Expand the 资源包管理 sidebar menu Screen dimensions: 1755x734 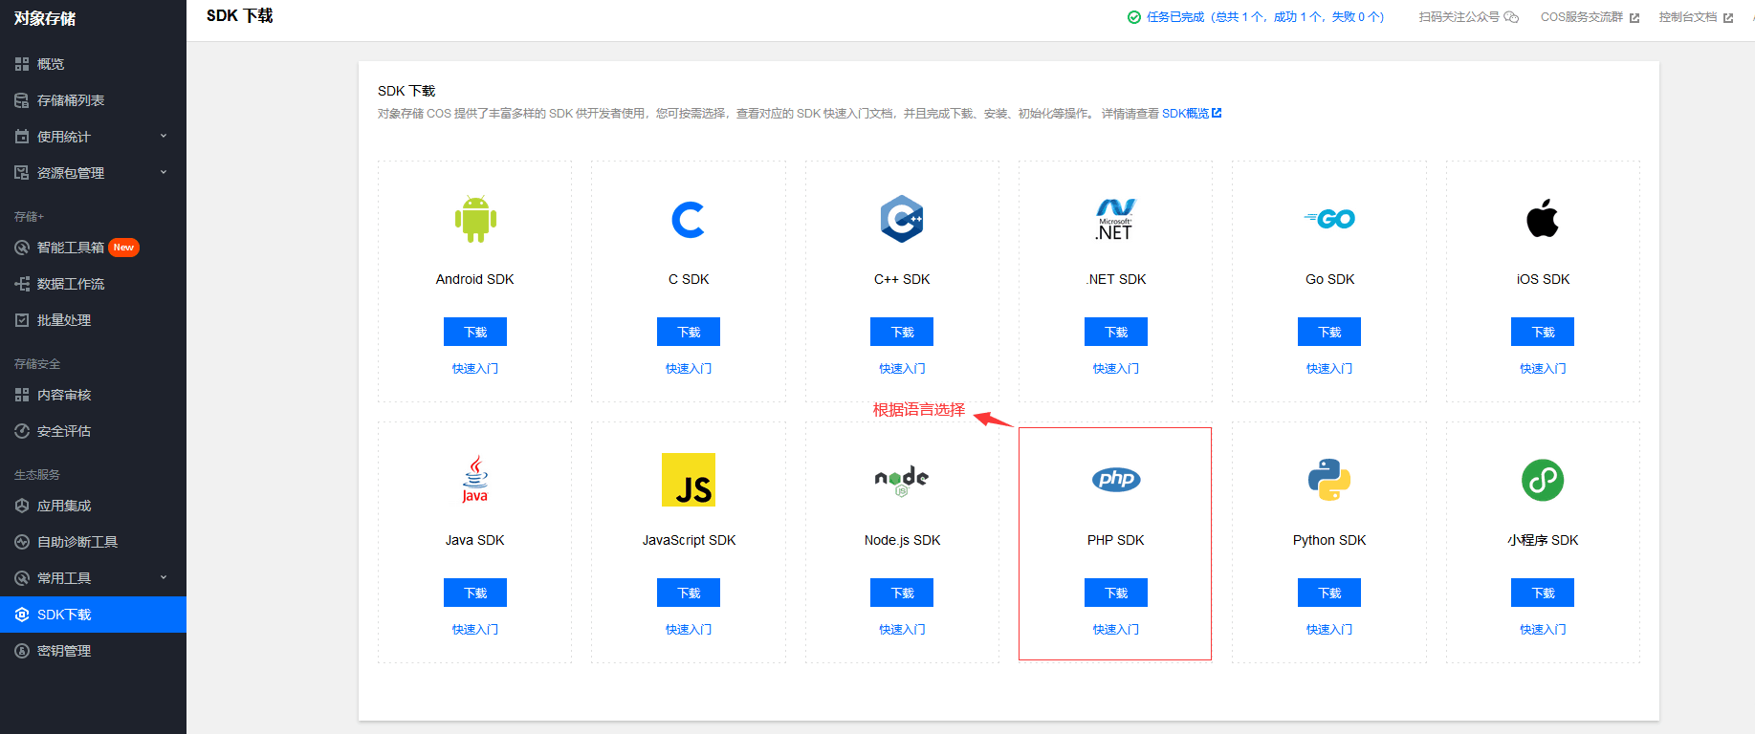(x=93, y=173)
